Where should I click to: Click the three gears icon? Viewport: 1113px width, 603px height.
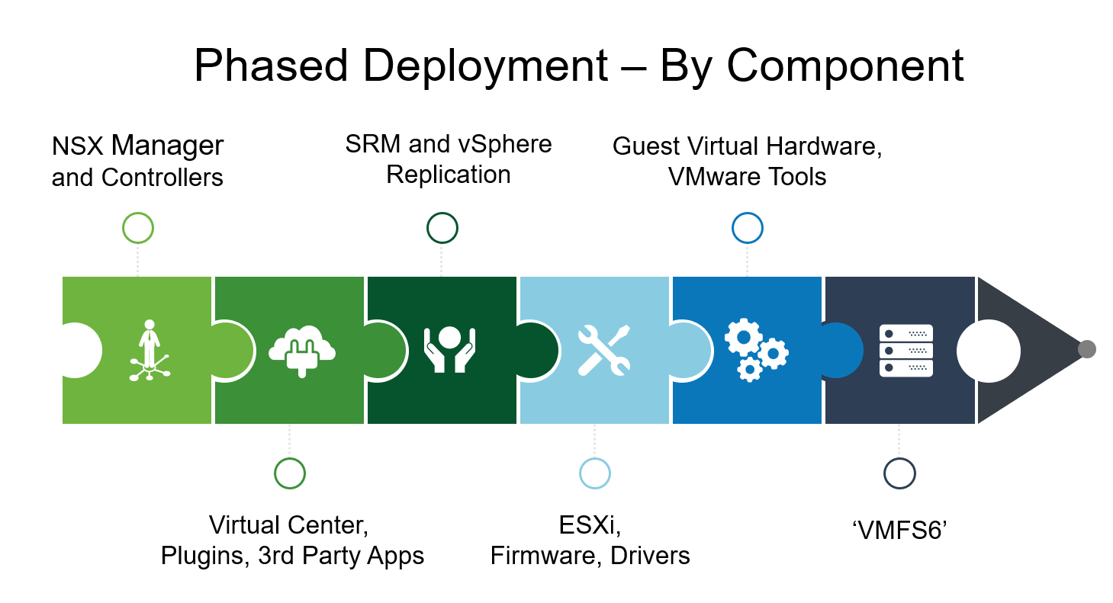click(756, 350)
